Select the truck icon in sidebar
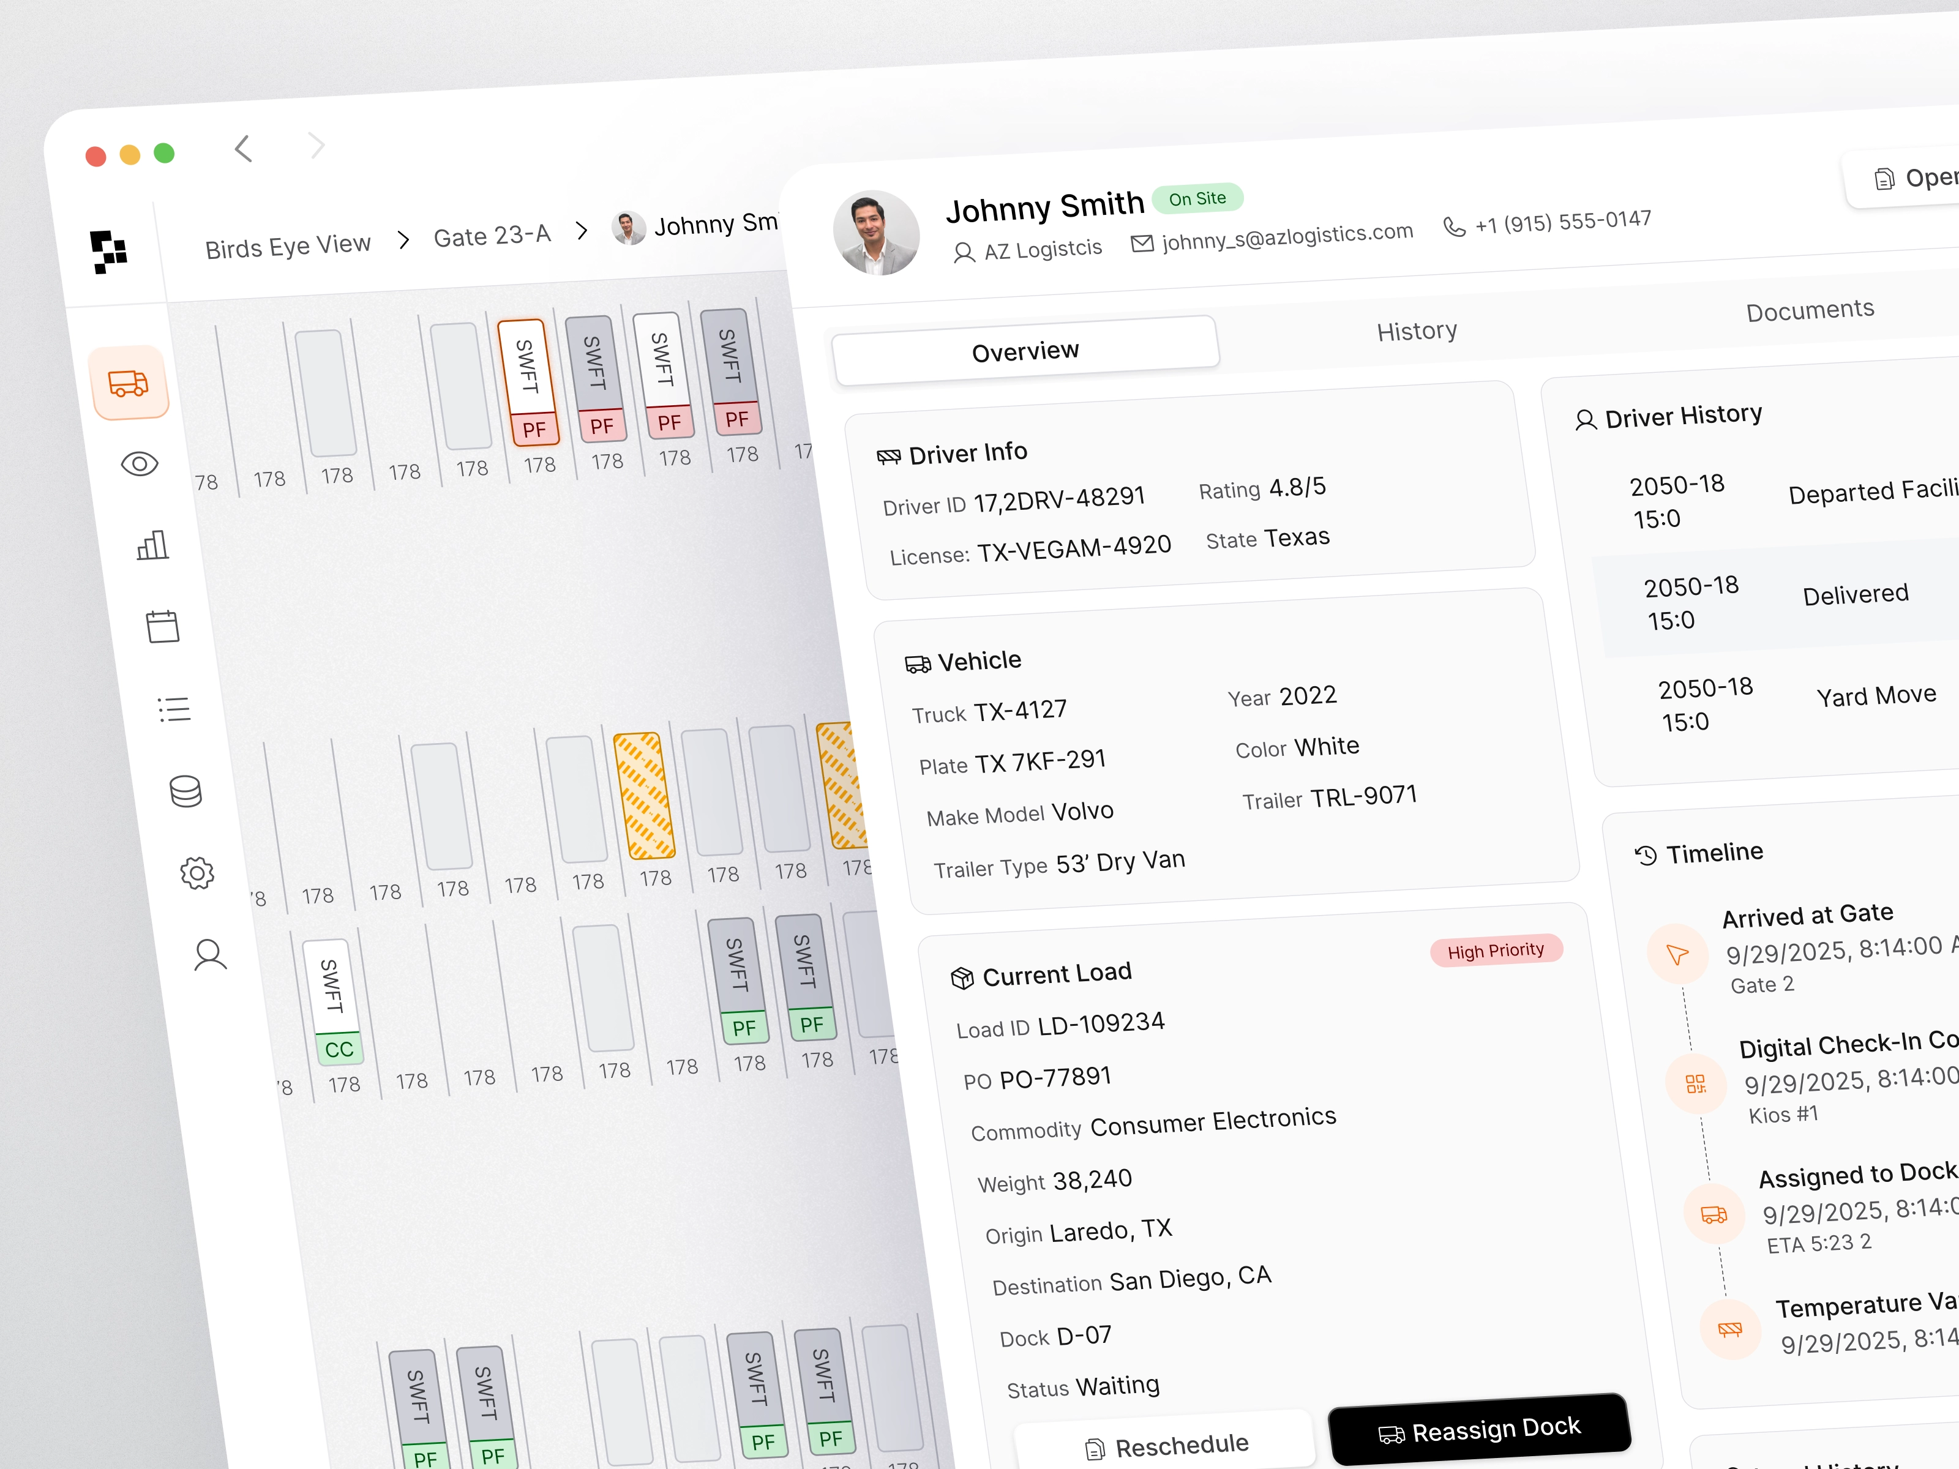1959x1469 pixels. (129, 383)
